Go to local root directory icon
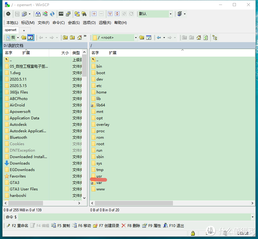Viewport: 258px width, 239px height. (x=72, y=38)
